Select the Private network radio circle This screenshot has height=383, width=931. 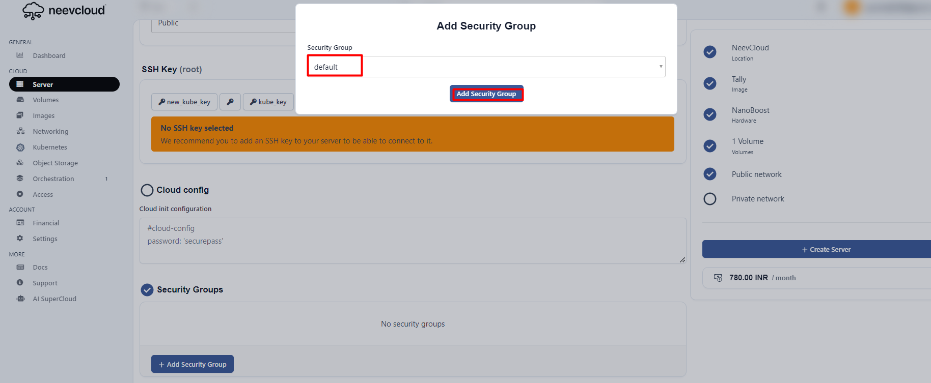pyautogui.click(x=709, y=199)
